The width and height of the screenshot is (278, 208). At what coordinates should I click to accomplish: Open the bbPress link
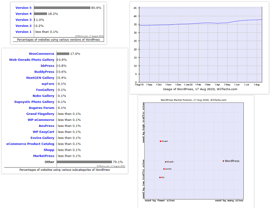(x=47, y=66)
